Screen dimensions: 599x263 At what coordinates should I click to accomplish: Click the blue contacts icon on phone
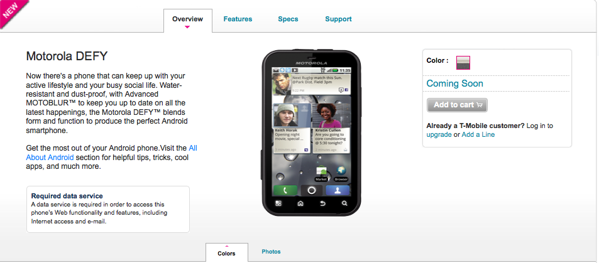click(x=338, y=190)
